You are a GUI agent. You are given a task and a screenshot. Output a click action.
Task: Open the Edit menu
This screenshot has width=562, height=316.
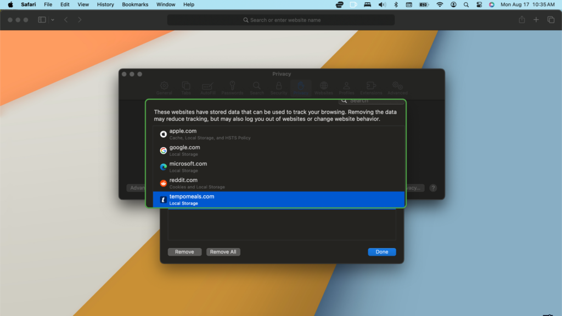(x=65, y=4)
